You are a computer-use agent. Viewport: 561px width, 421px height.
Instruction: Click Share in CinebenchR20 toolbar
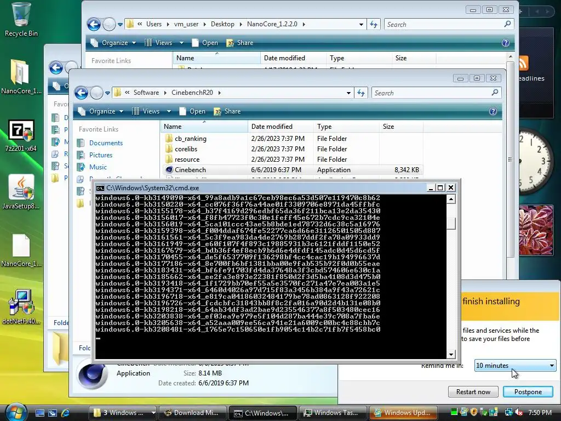coord(227,111)
